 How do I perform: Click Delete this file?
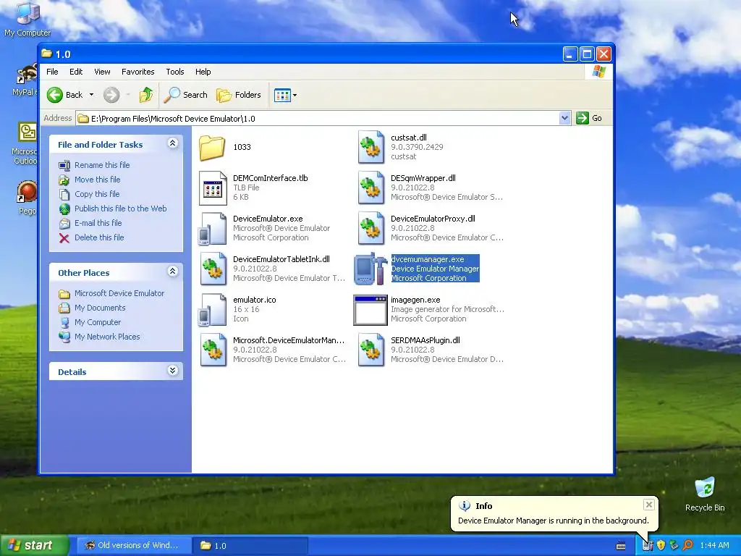click(x=99, y=237)
